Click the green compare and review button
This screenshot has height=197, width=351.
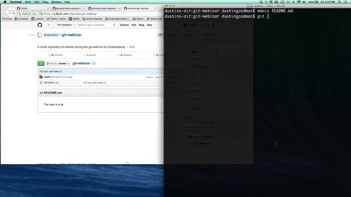click(41, 63)
